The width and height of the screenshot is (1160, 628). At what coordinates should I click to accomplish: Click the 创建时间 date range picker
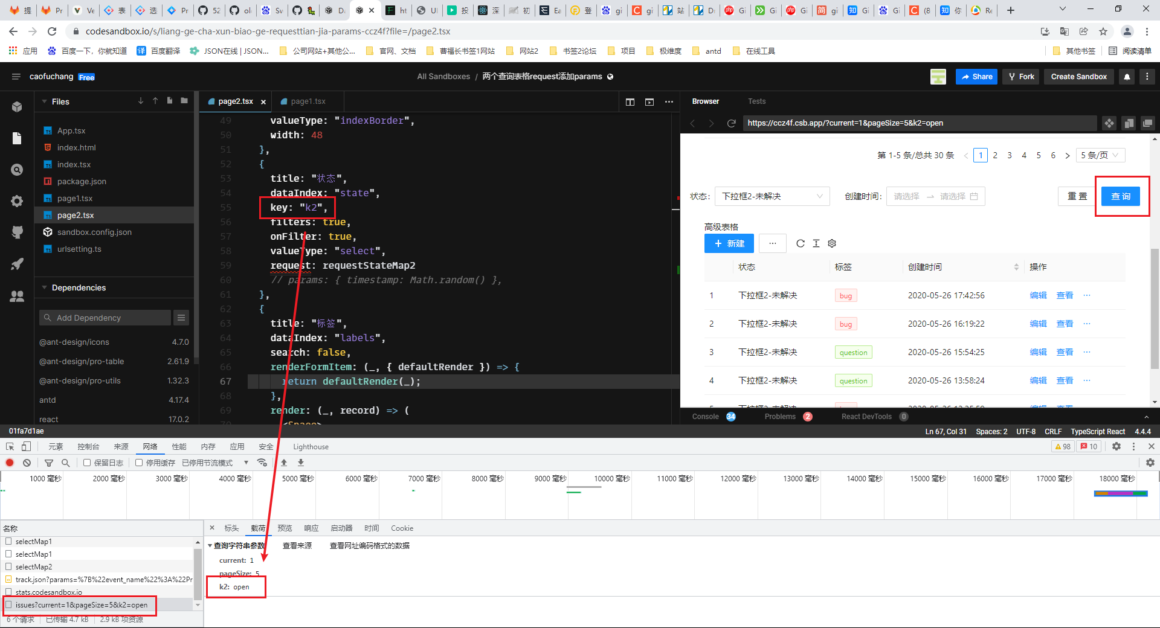point(935,196)
